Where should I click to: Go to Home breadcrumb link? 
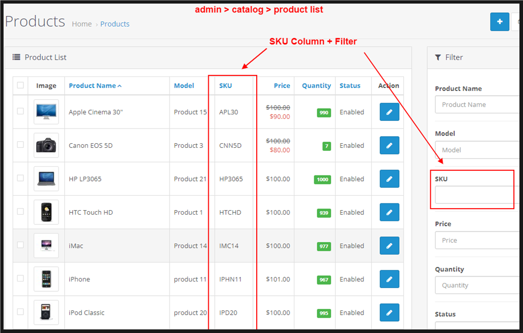point(81,24)
